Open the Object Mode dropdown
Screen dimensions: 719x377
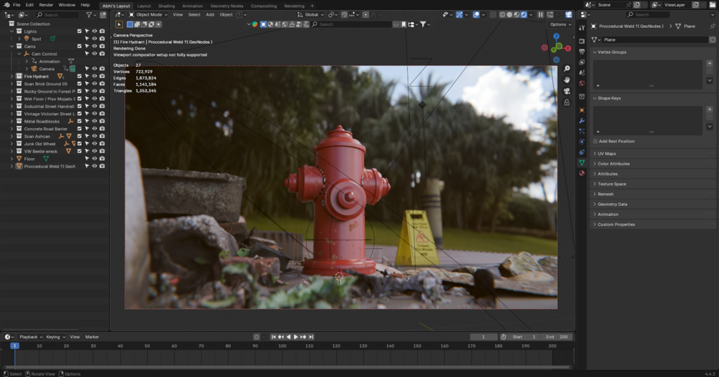pos(148,15)
